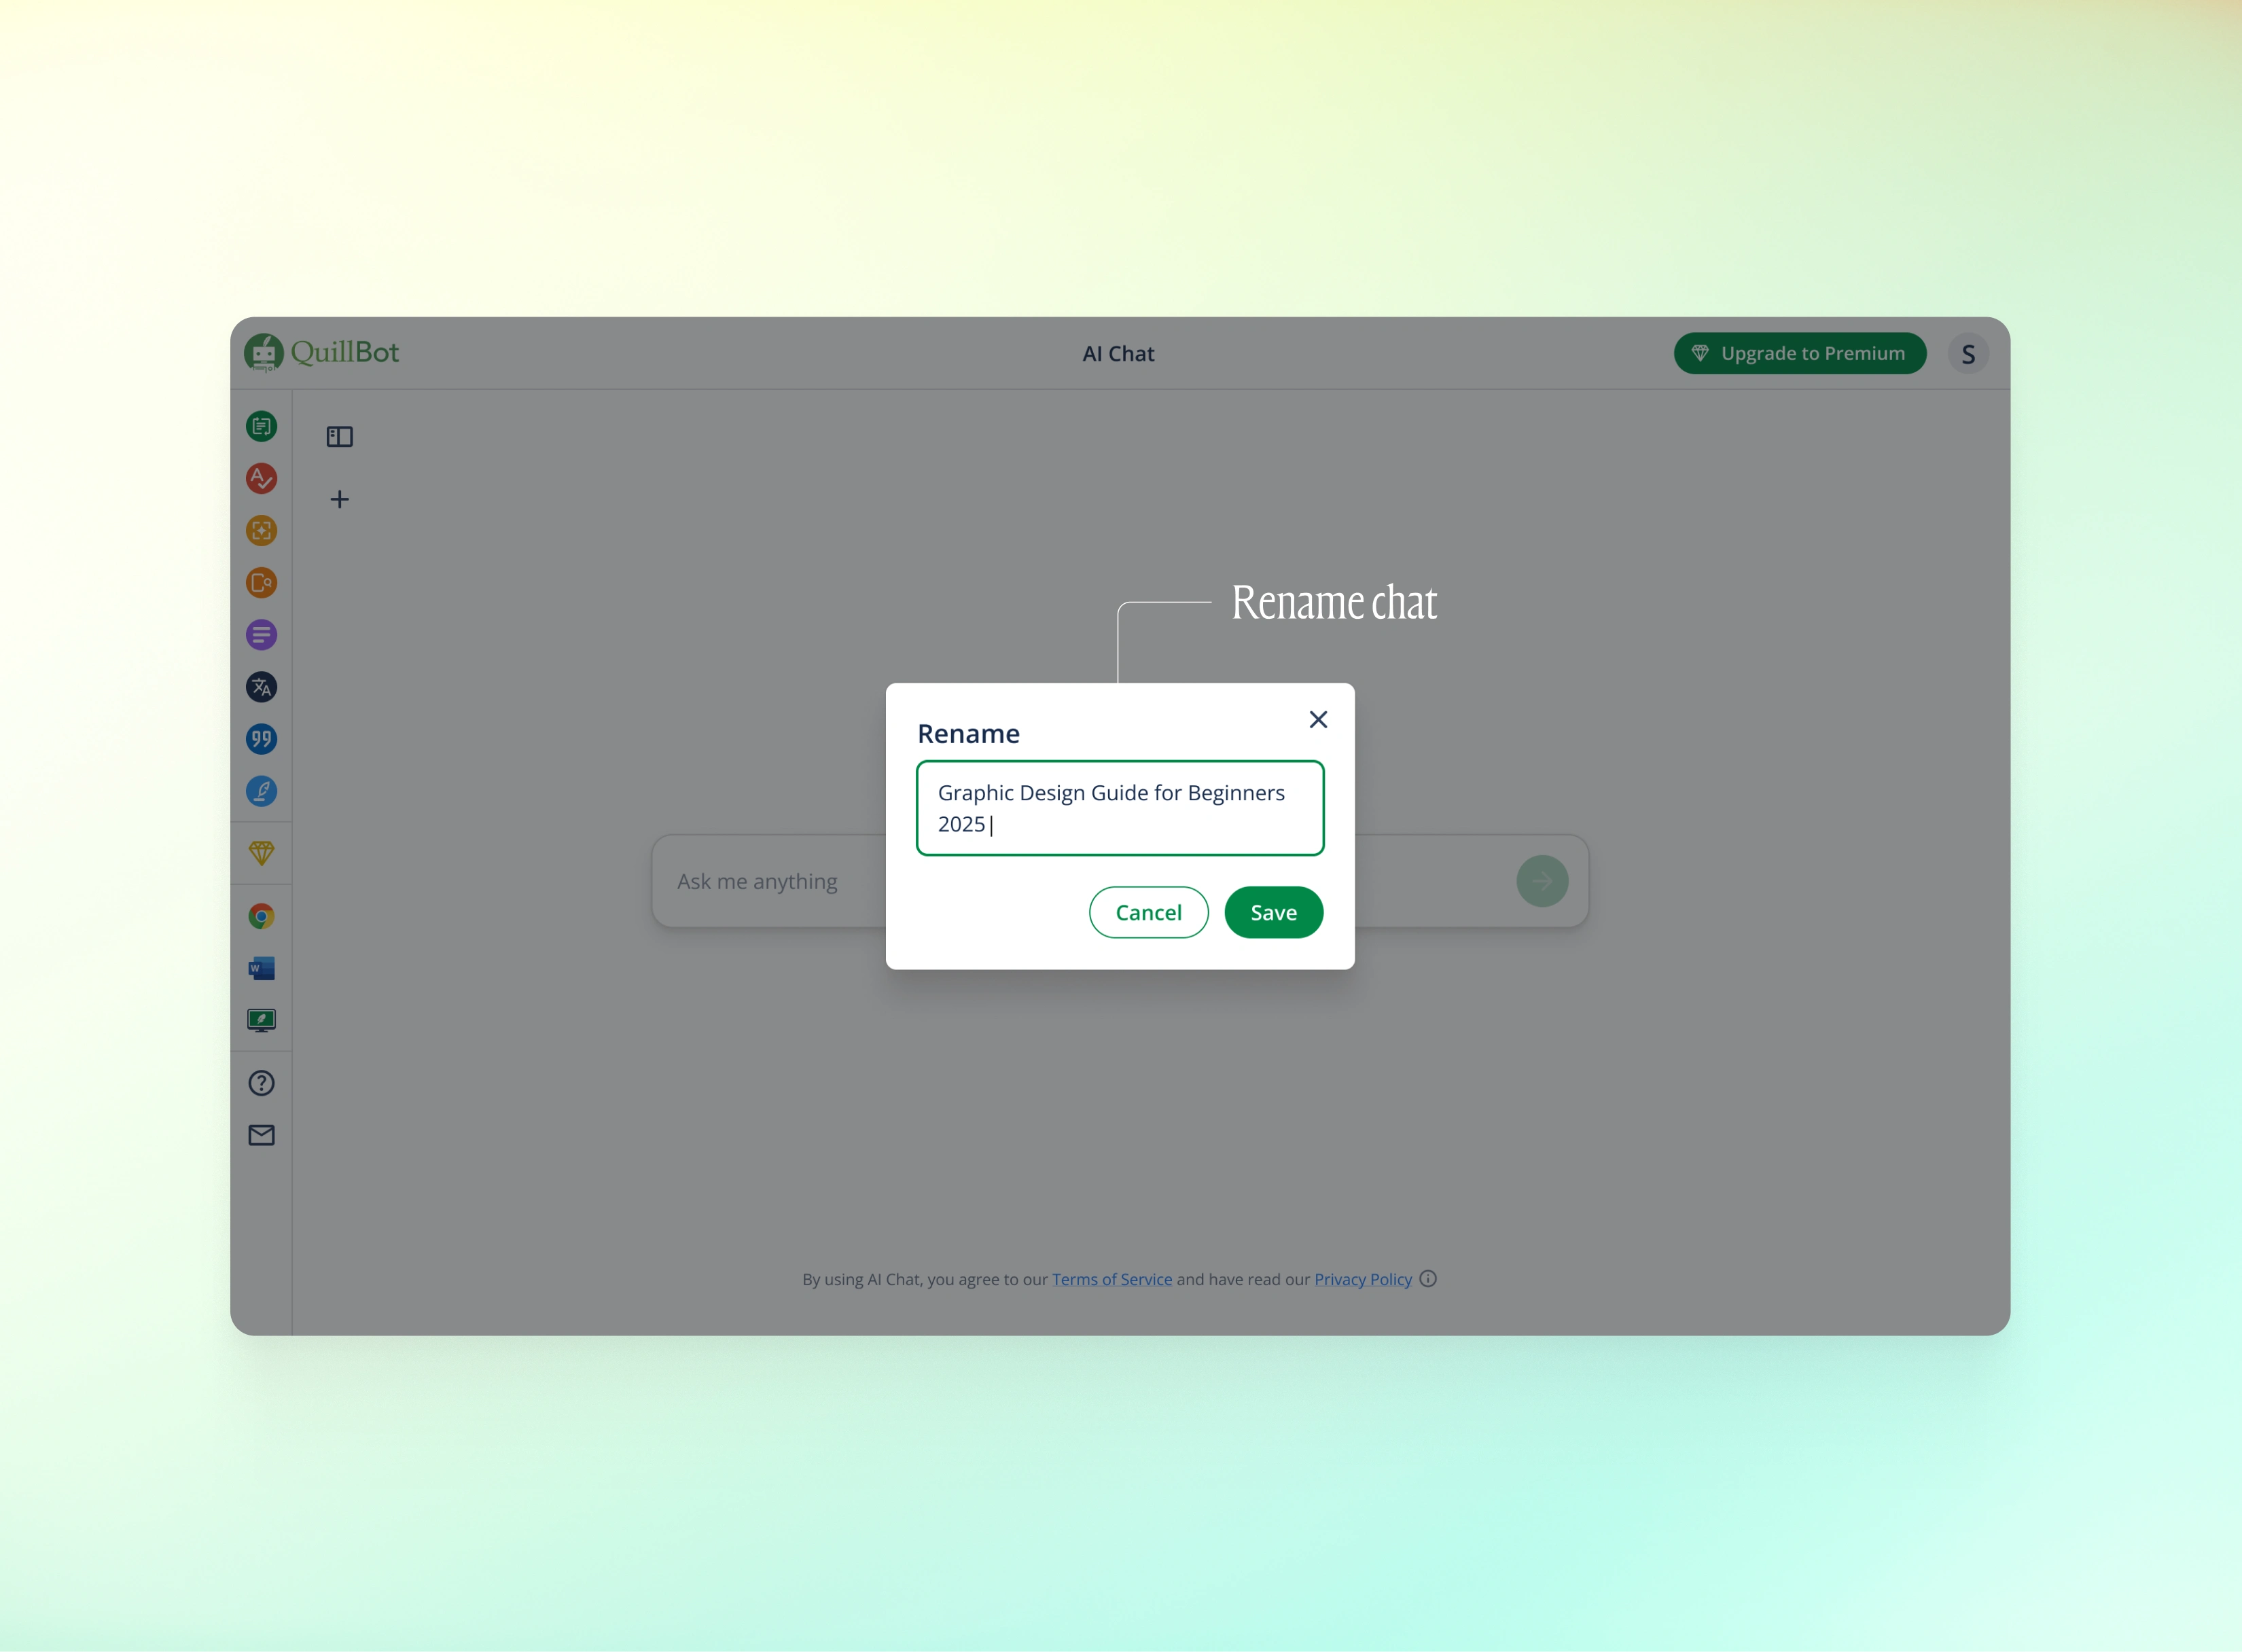Click into the rename text field

pyautogui.click(x=1120, y=808)
